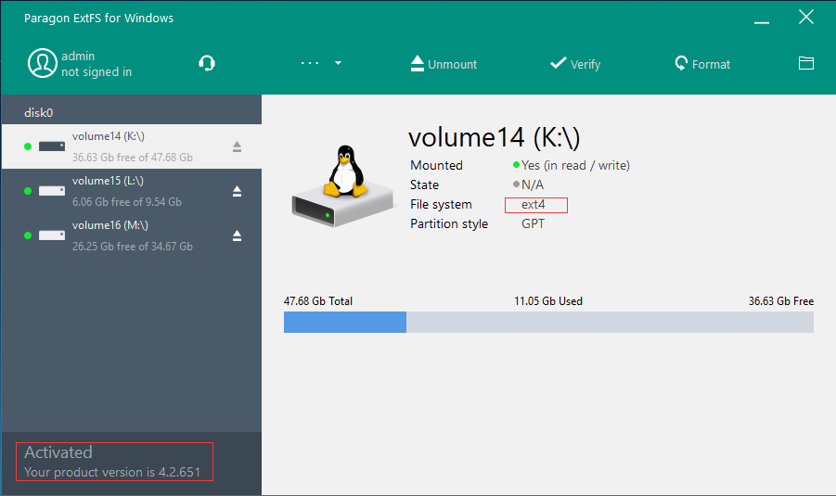Click the N/A state value
The width and height of the screenshot is (836, 496).
tap(532, 184)
